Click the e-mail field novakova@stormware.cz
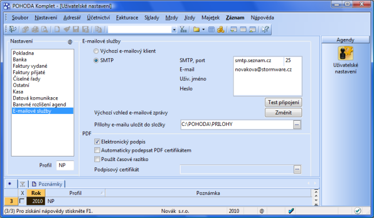This screenshot has width=374, height=218. (x=268, y=70)
